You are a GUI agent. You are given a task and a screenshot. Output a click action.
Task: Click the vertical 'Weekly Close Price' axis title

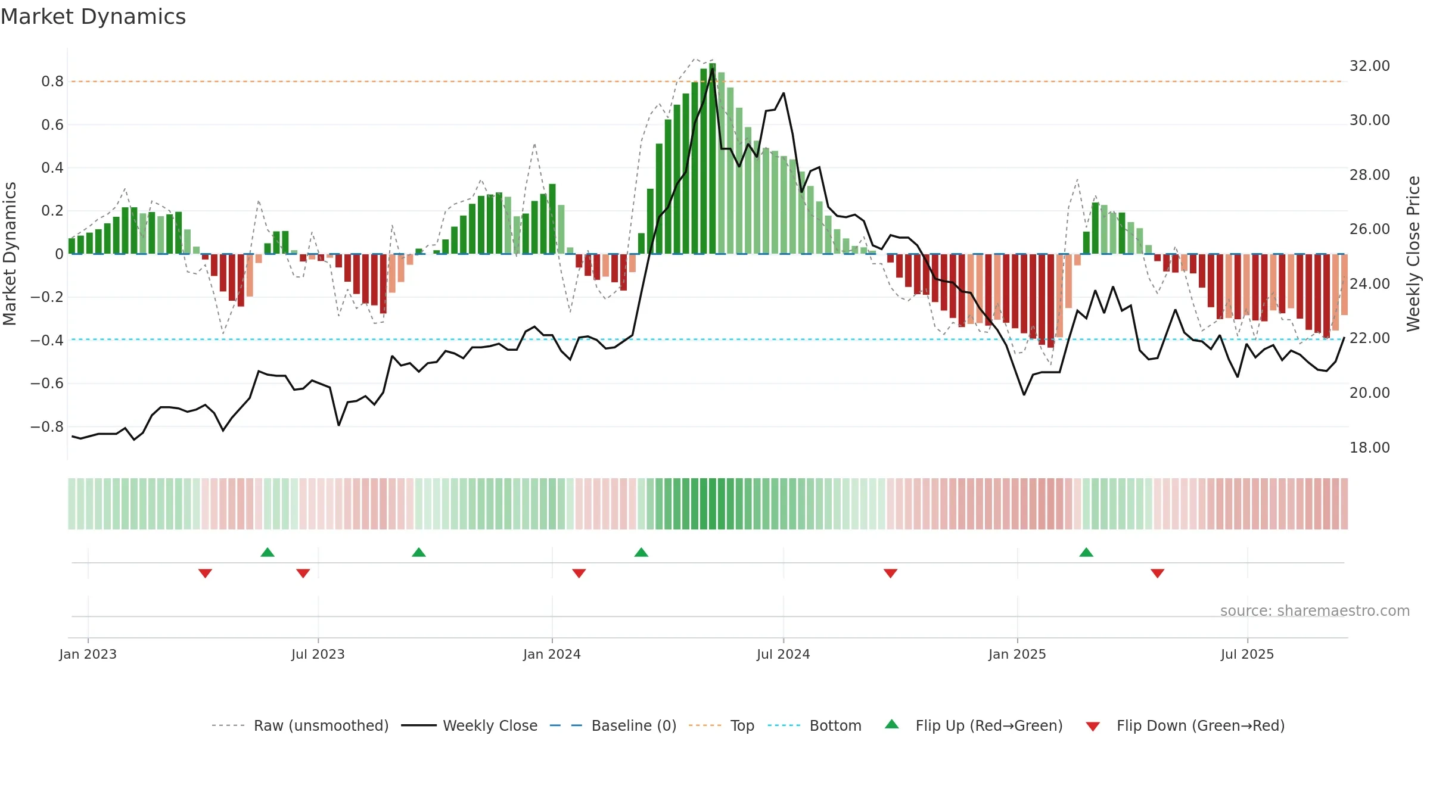[x=1413, y=254]
